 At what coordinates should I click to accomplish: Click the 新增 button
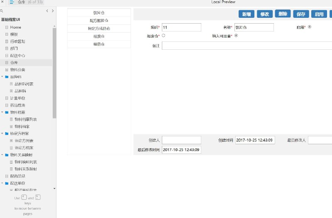click(x=247, y=14)
